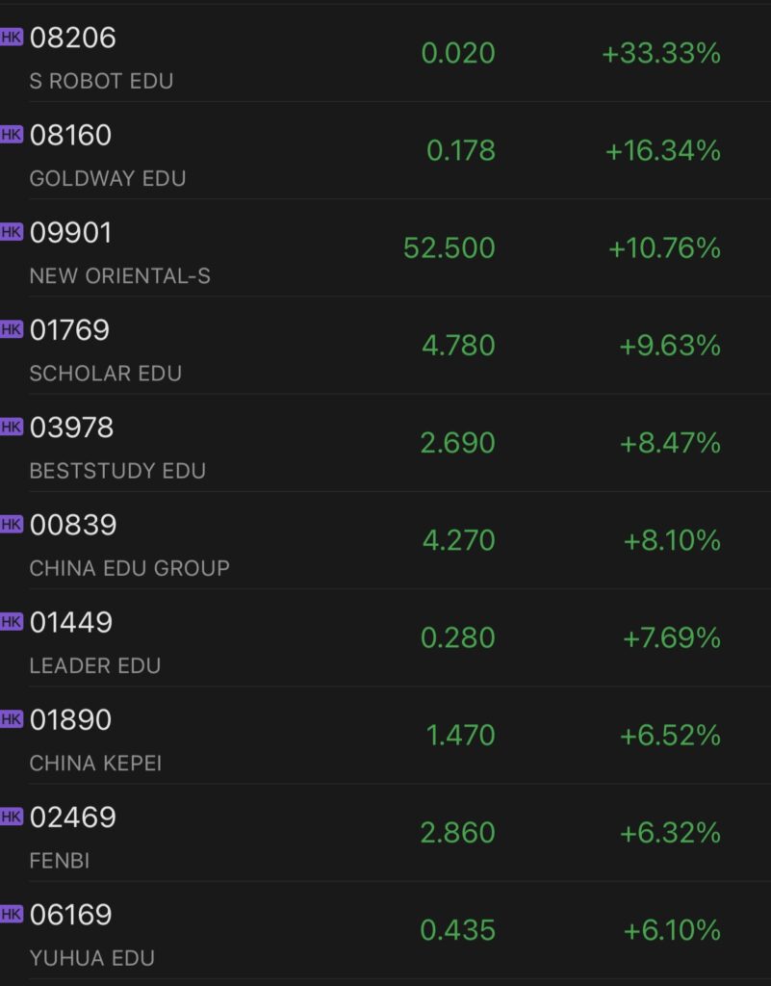Tap the CHINA EDU GROUP price 4.270
The width and height of the screenshot is (771, 986).
click(458, 540)
